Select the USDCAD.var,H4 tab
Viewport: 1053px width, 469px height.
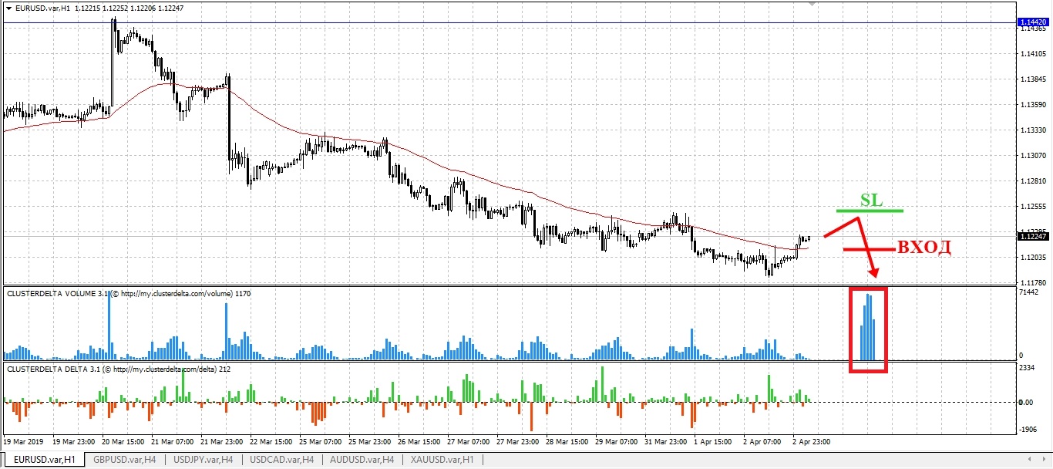283,460
